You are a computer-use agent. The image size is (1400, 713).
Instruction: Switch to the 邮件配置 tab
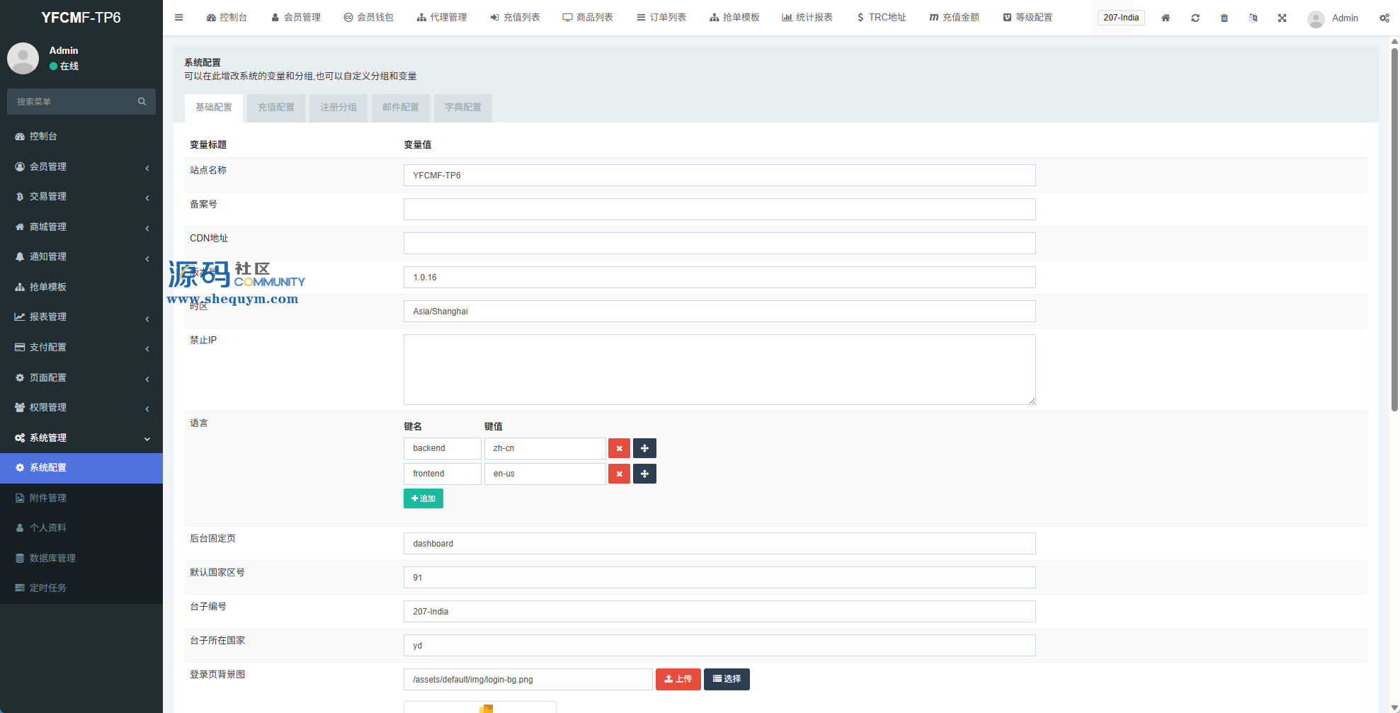coord(400,108)
